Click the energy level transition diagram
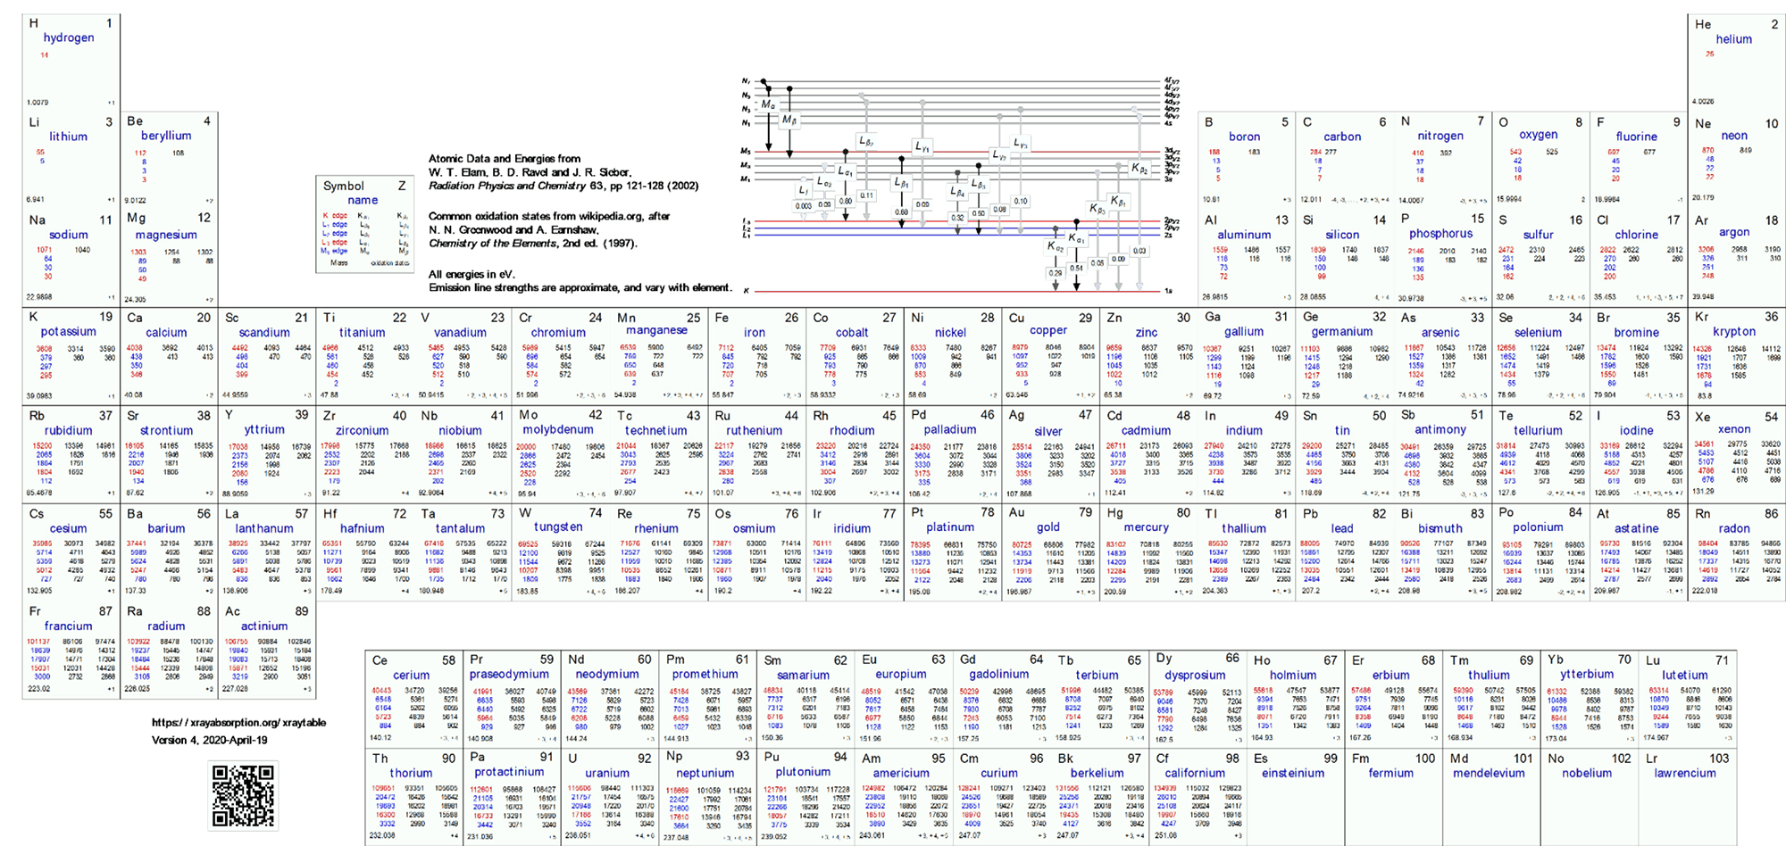This screenshot has width=1786, height=846. pos(962,185)
